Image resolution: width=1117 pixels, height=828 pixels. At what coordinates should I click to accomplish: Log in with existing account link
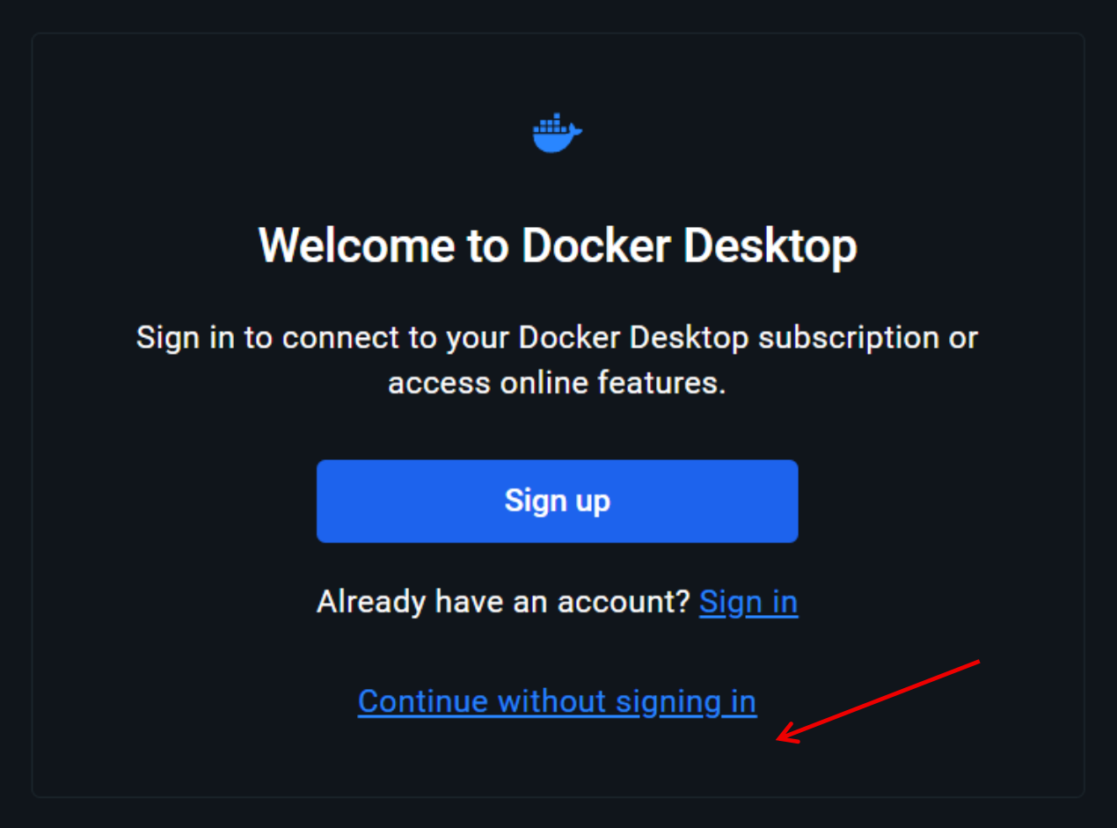(748, 602)
